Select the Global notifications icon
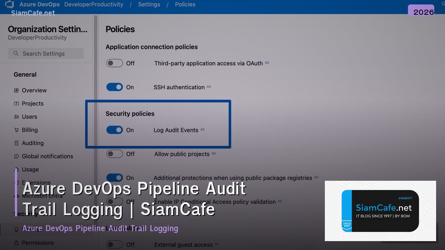This screenshot has height=250, width=445. point(16,156)
